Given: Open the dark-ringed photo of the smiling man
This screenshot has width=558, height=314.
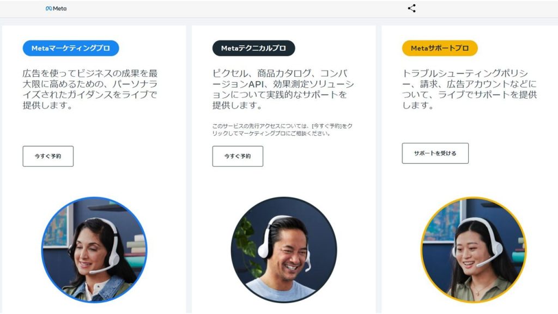Looking at the screenshot, I should coord(284,250).
